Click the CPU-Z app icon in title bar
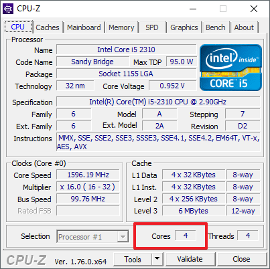This screenshot has height=269, width=270. click(x=8, y=9)
